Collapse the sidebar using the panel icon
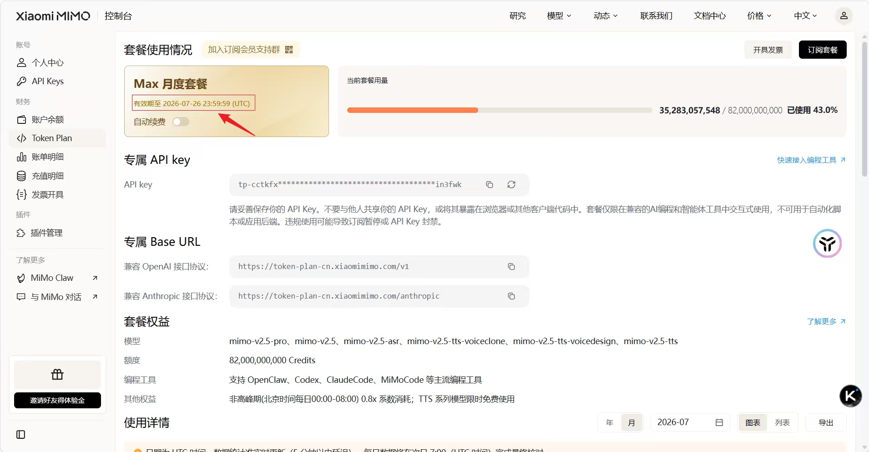This screenshot has height=452, width=869. click(21, 434)
